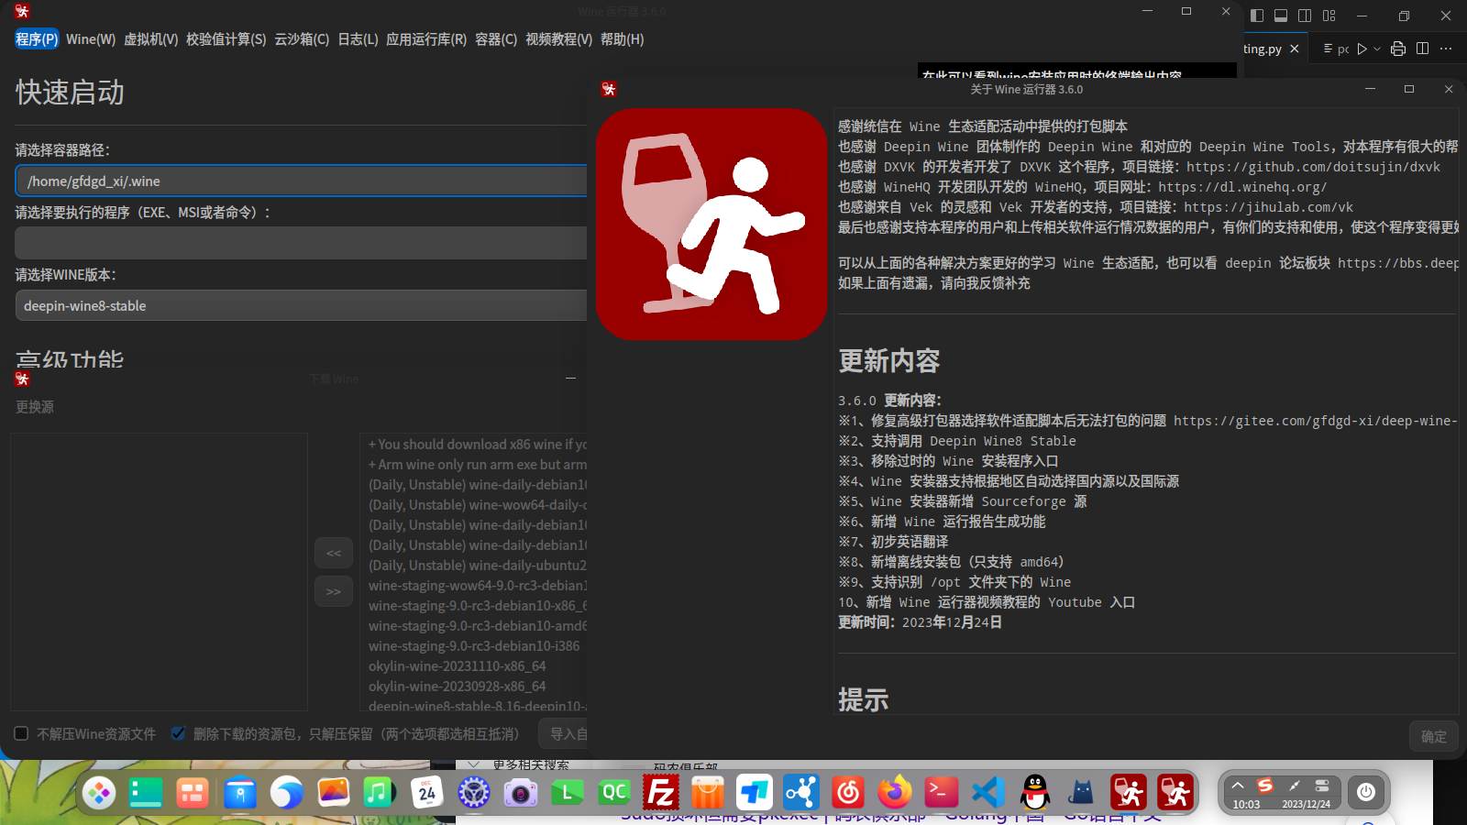The height and width of the screenshot is (825, 1467).
Task: Open the 日志(L) menu
Action: pos(358,39)
